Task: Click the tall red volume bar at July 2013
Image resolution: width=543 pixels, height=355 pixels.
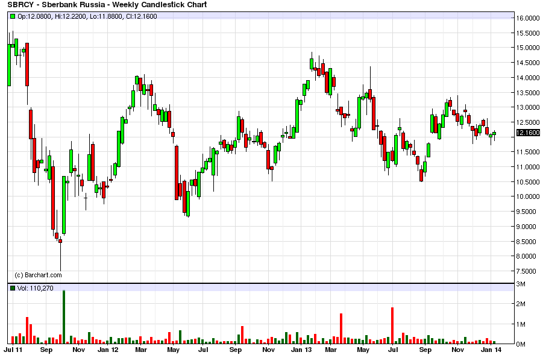Action: click(x=392, y=325)
